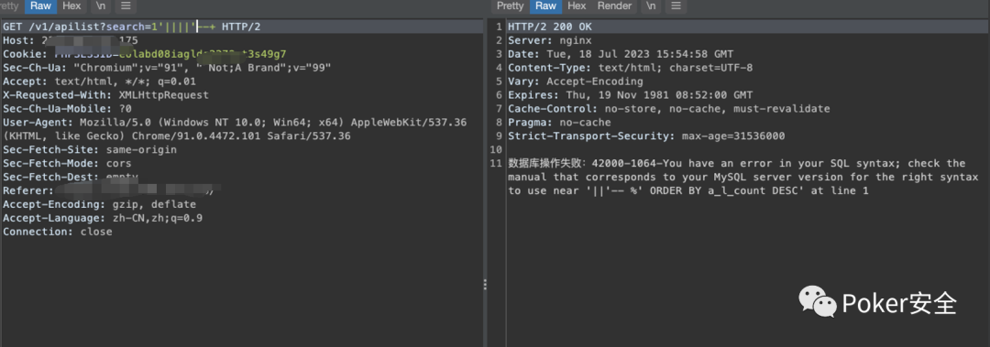
Task: Click the Sec-Fetch-Mode: cors line
Action: click(x=67, y=163)
